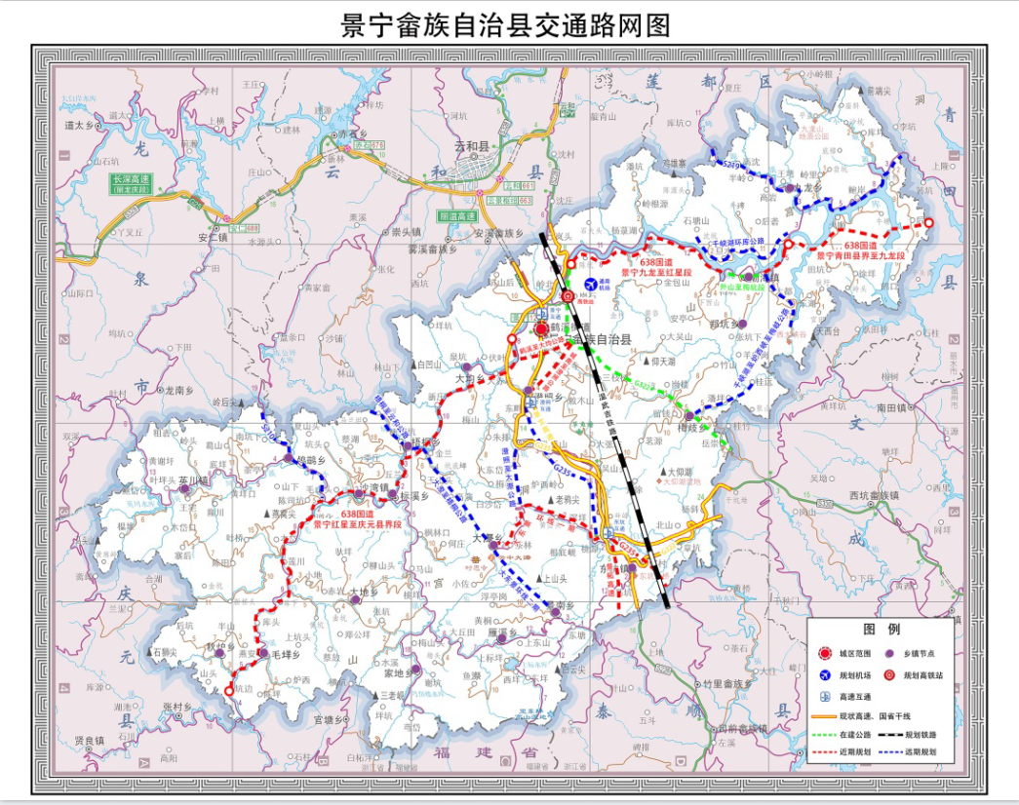Image resolution: width=1019 pixels, height=805 pixels.
Task: Click the 图例 legend heading
Action: click(882, 630)
